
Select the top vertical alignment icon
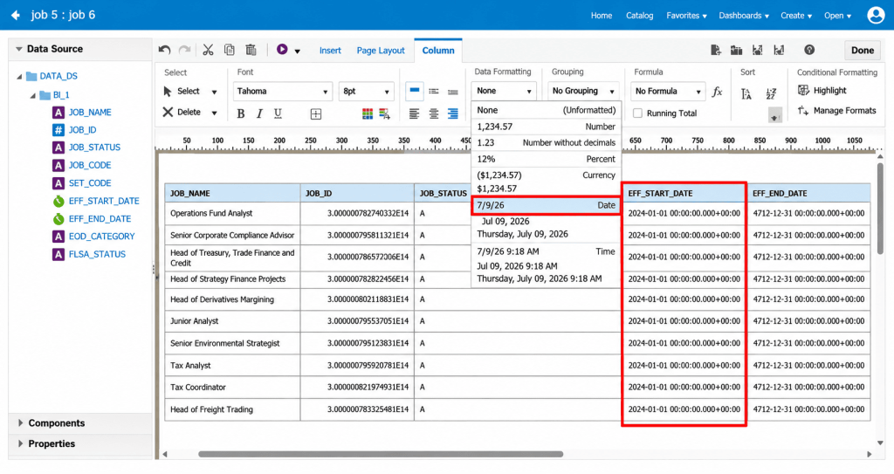[415, 92]
